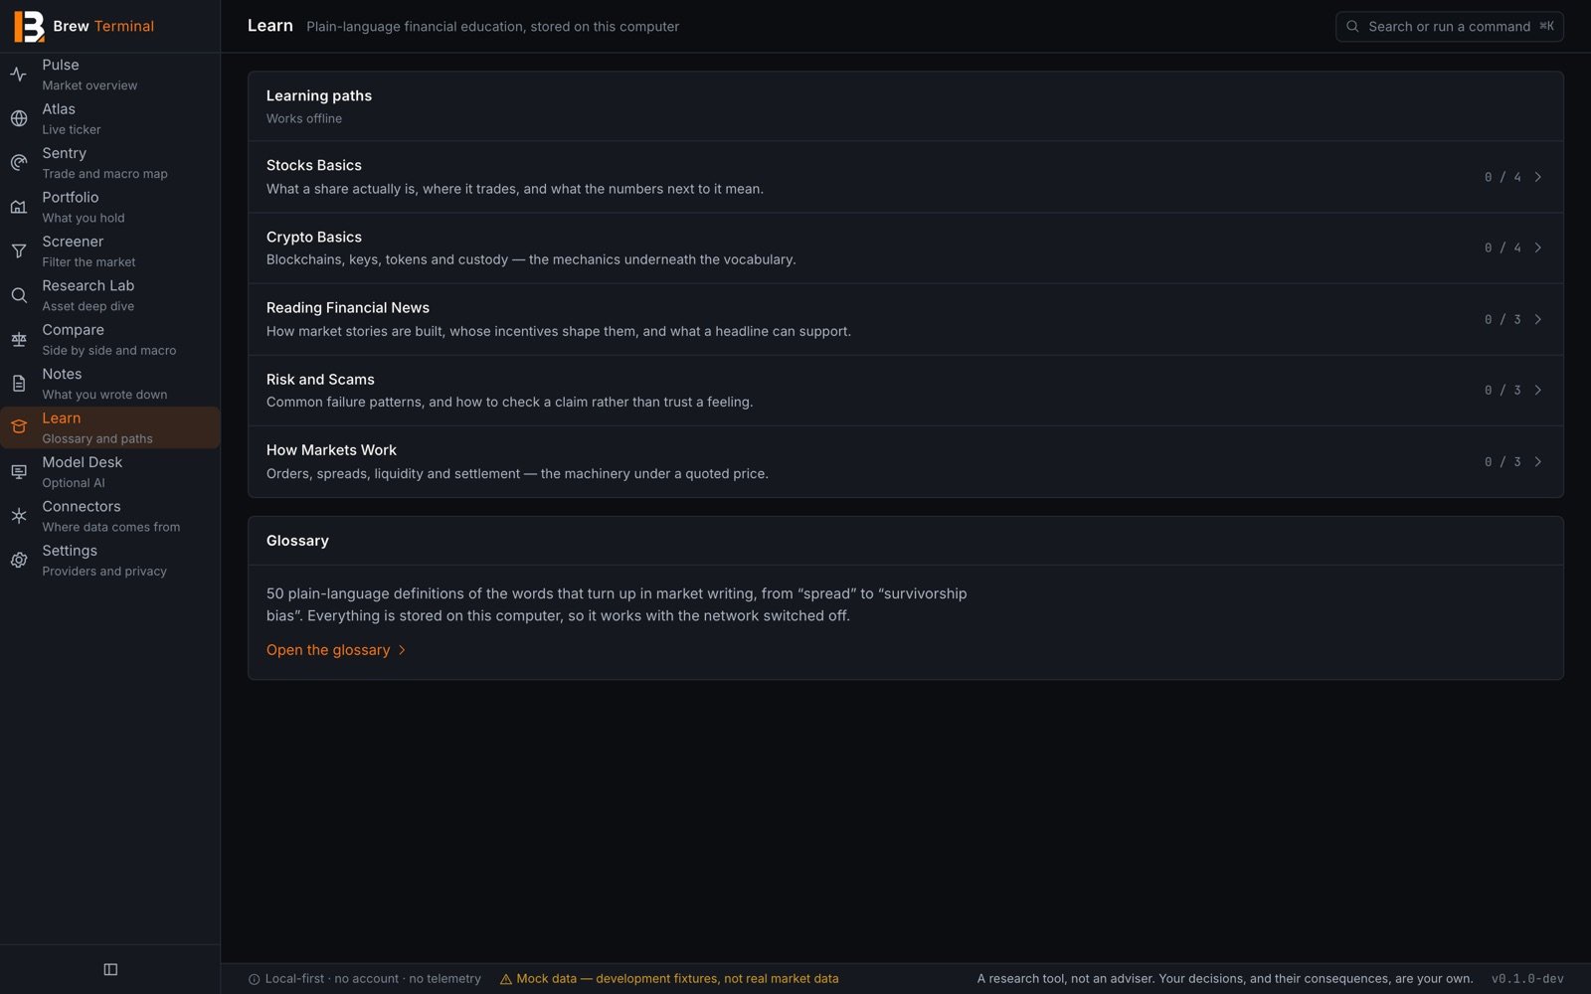The image size is (1591, 994).
Task: Focus the Search or run a command field
Action: pos(1449,27)
